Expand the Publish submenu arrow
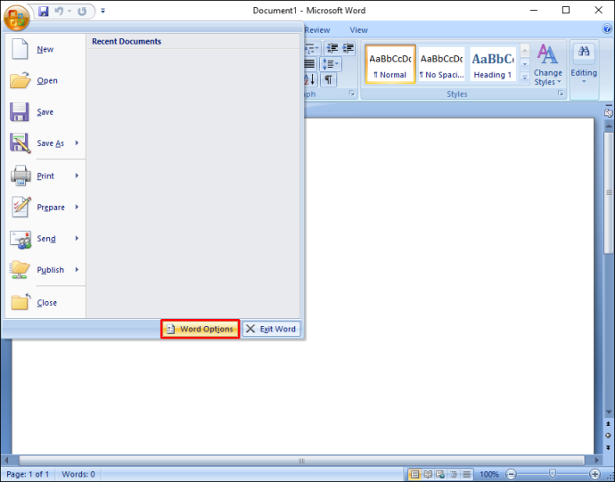 77,270
